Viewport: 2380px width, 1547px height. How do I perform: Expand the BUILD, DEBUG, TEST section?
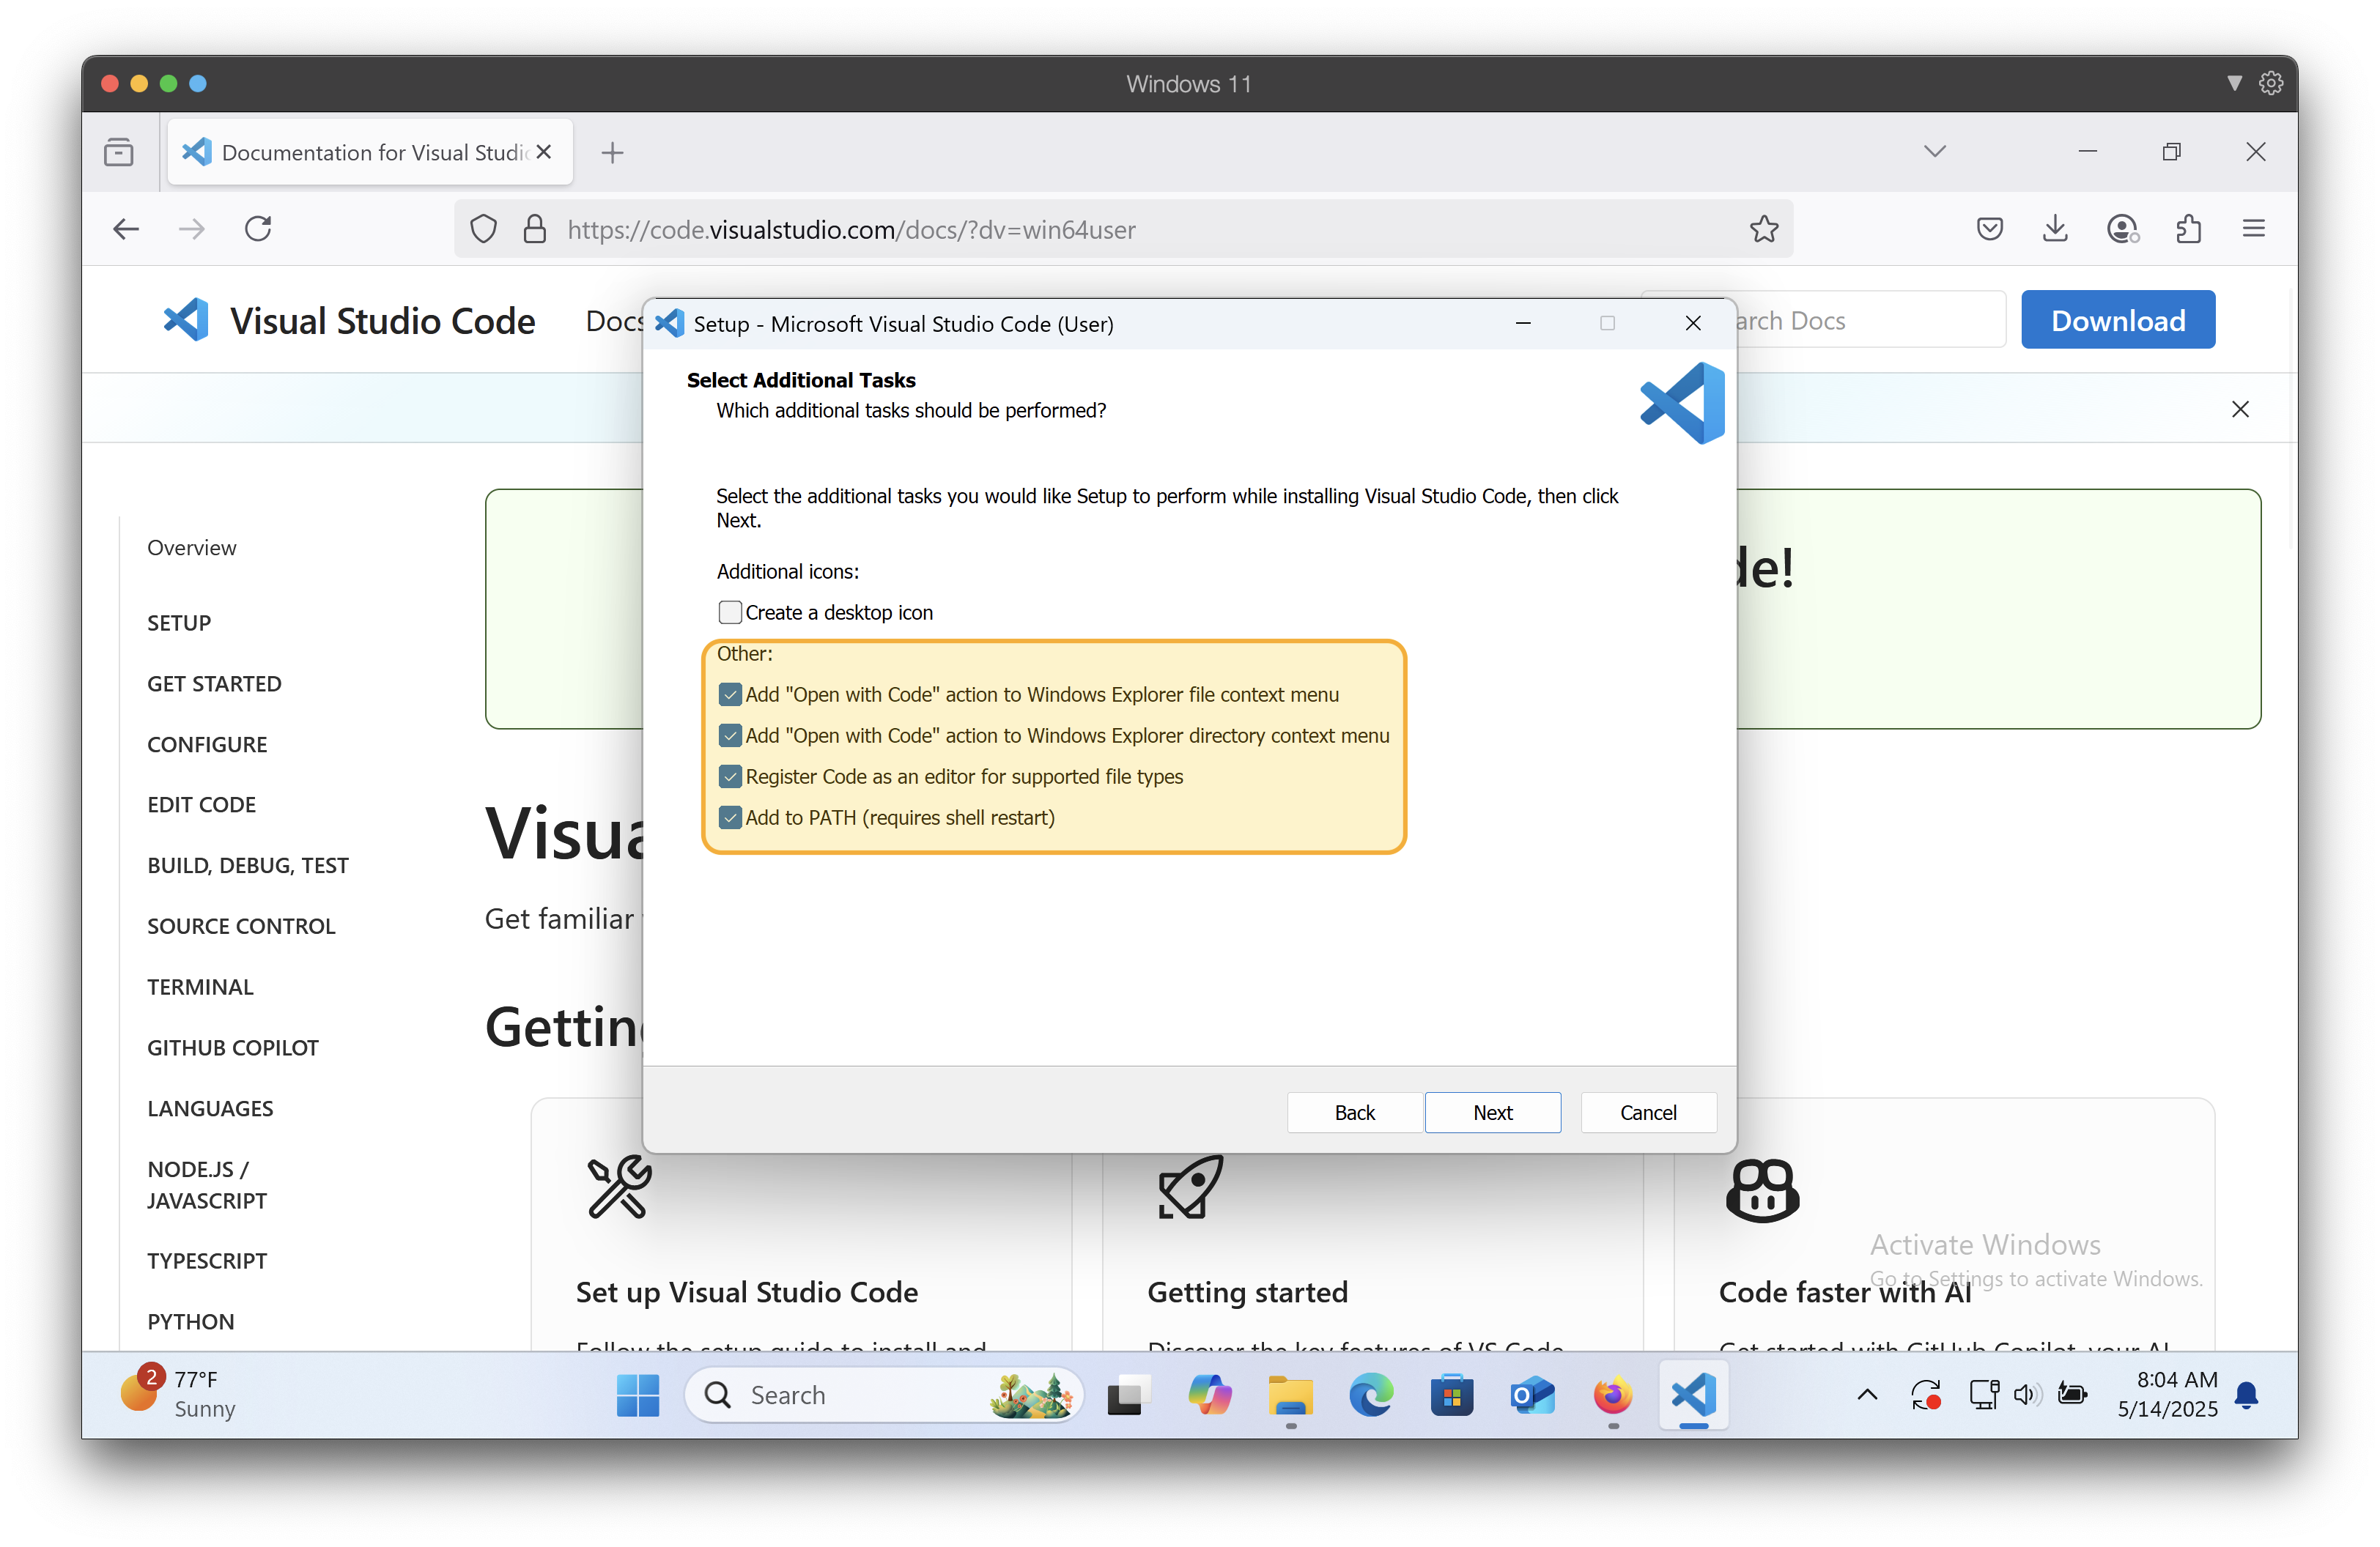click(x=248, y=866)
